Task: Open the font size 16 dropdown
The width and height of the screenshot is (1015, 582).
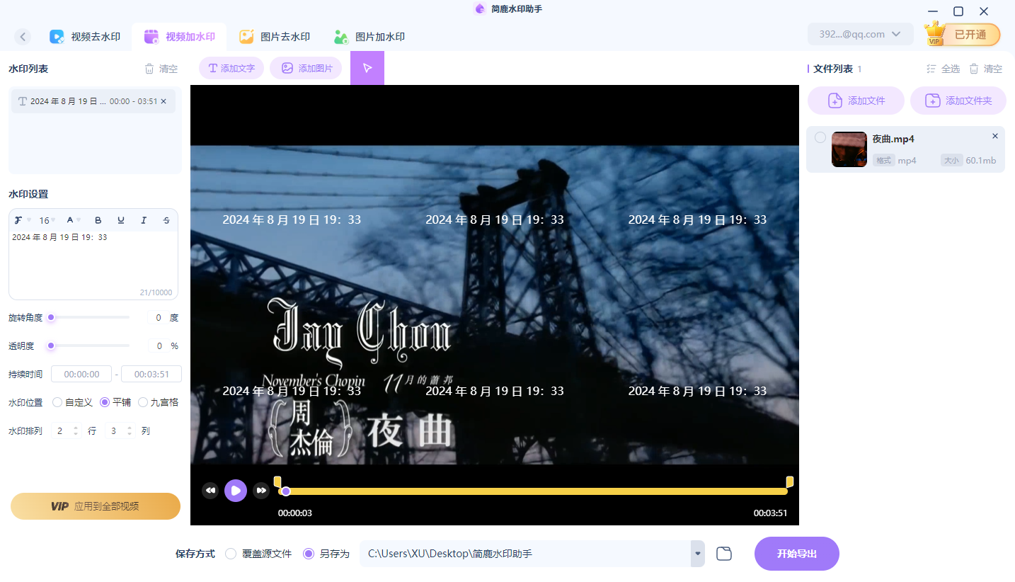Action: (x=47, y=220)
